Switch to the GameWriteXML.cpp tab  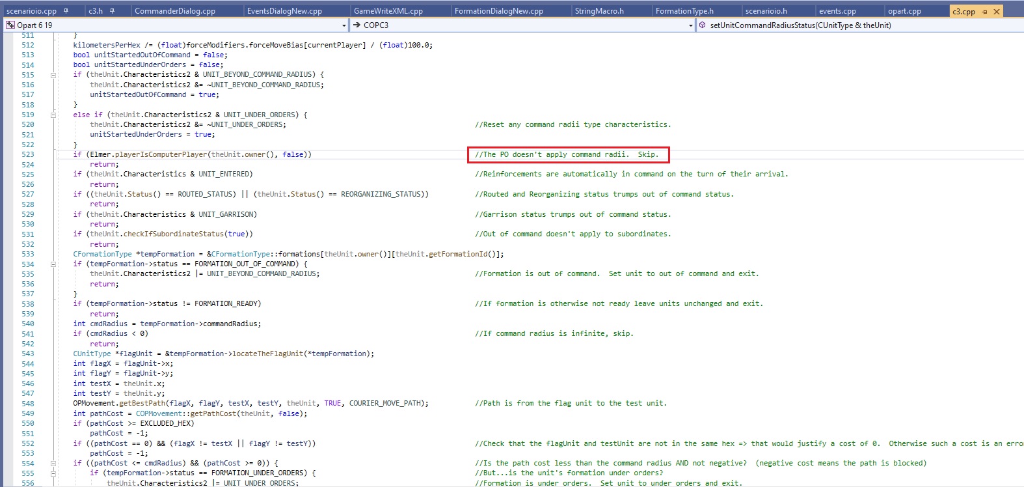(388, 11)
